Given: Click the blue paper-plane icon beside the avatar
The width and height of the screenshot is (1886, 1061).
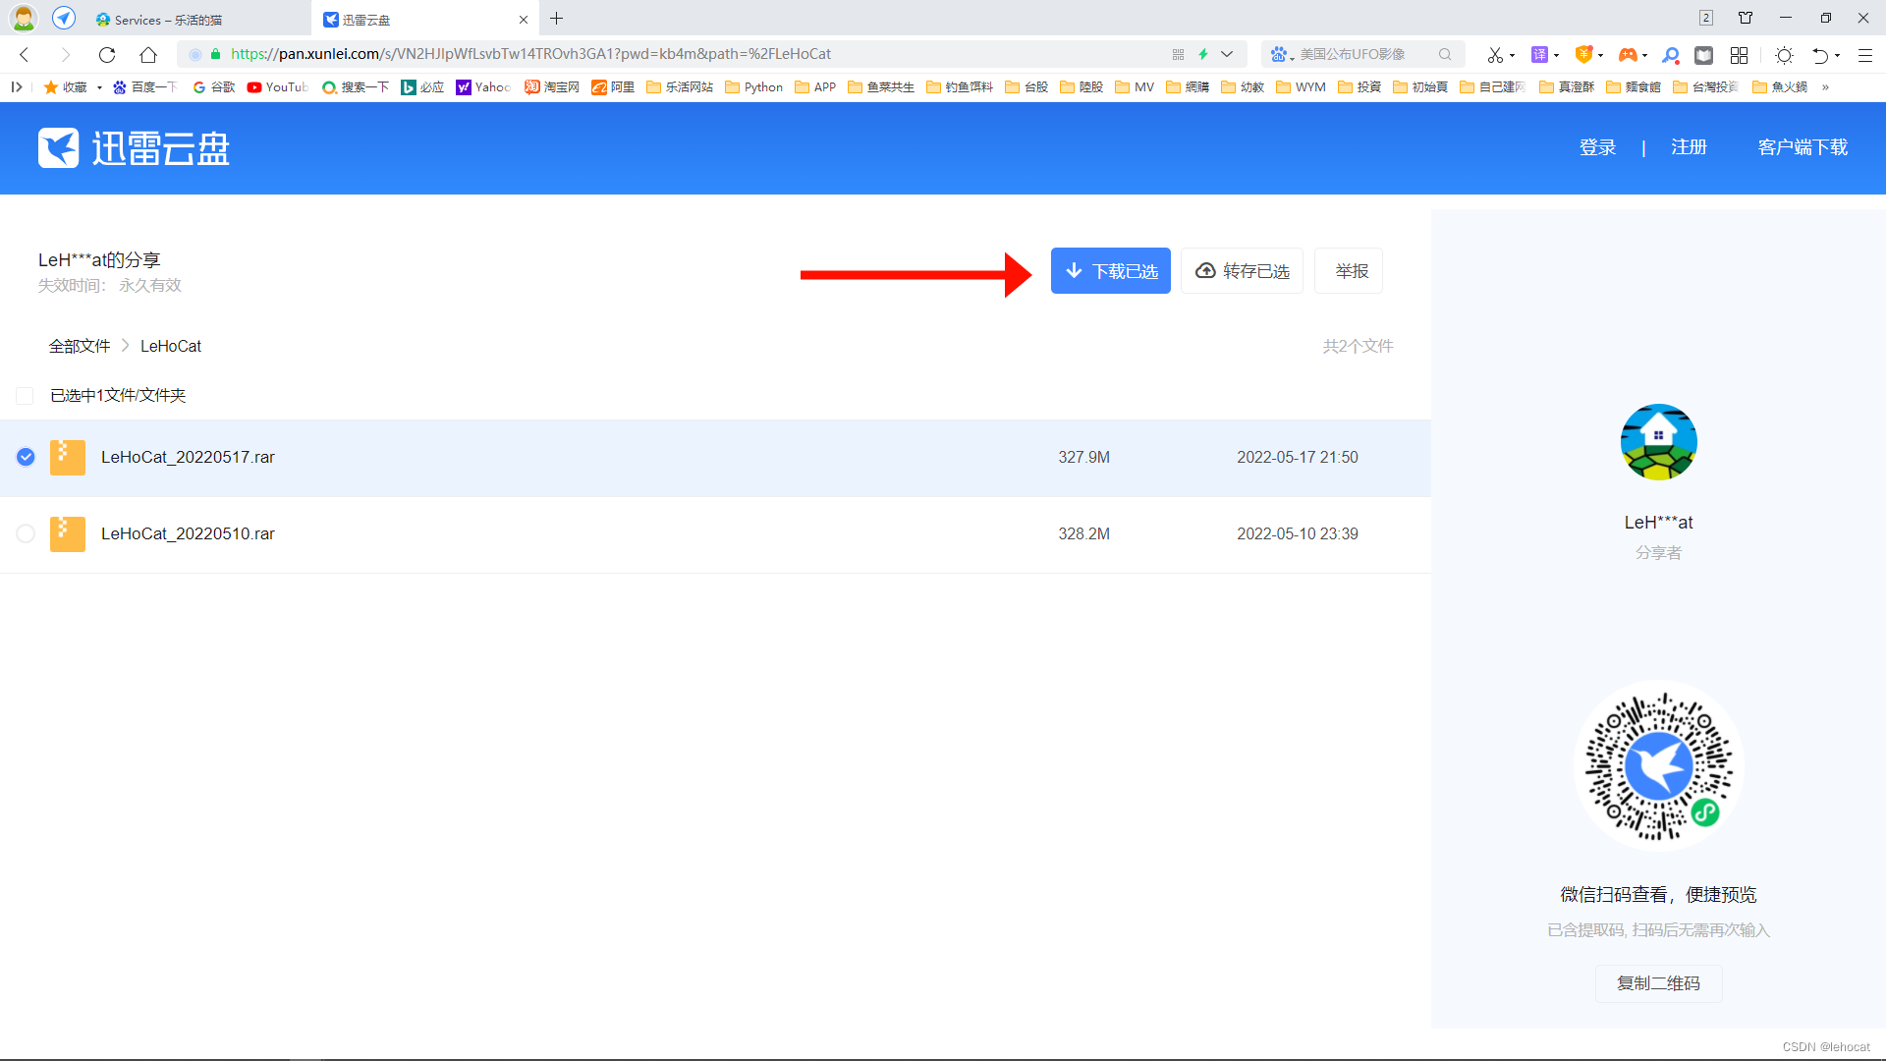Looking at the screenshot, I should pyautogui.click(x=64, y=18).
